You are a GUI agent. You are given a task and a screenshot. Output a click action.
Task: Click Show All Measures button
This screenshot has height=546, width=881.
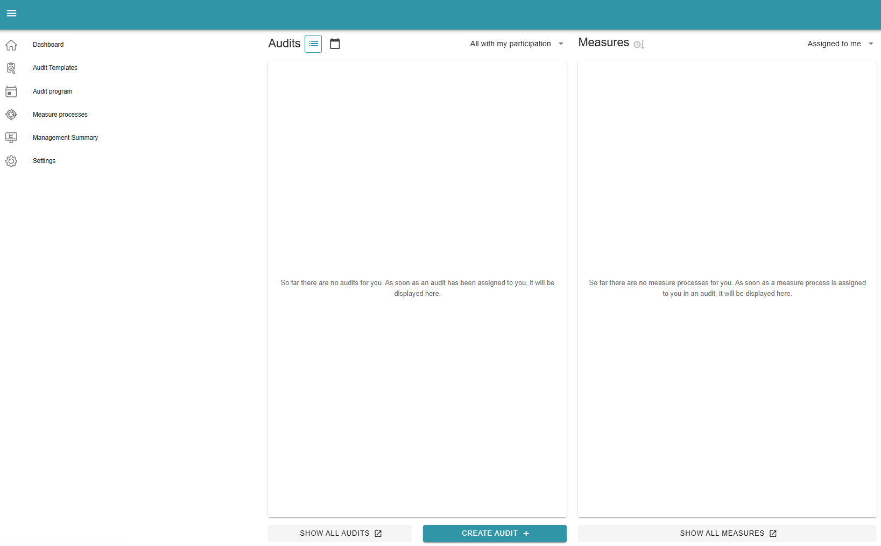727,534
